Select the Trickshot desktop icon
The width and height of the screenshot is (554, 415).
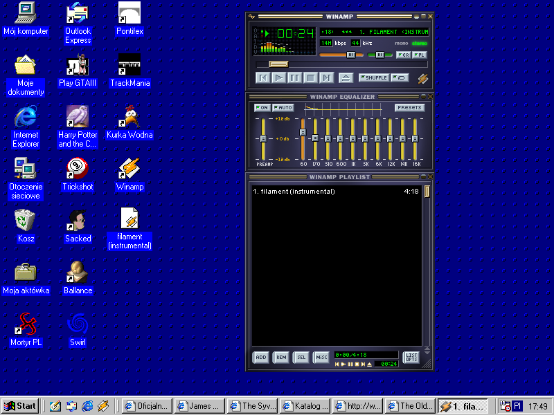click(78, 174)
